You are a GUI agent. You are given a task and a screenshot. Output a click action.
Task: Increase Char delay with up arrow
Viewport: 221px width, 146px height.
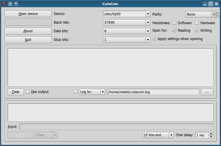tap(211, 134)
